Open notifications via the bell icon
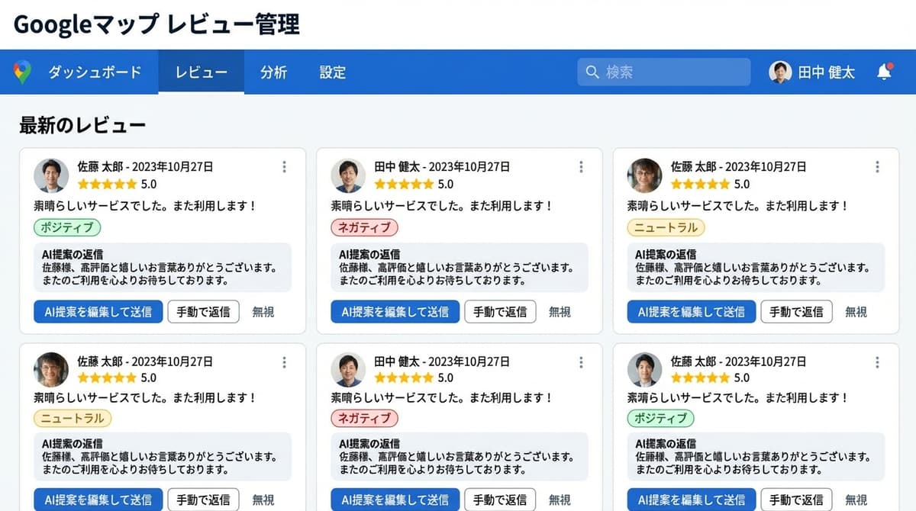Screen dimensions: 916x511 pos(884,72)
